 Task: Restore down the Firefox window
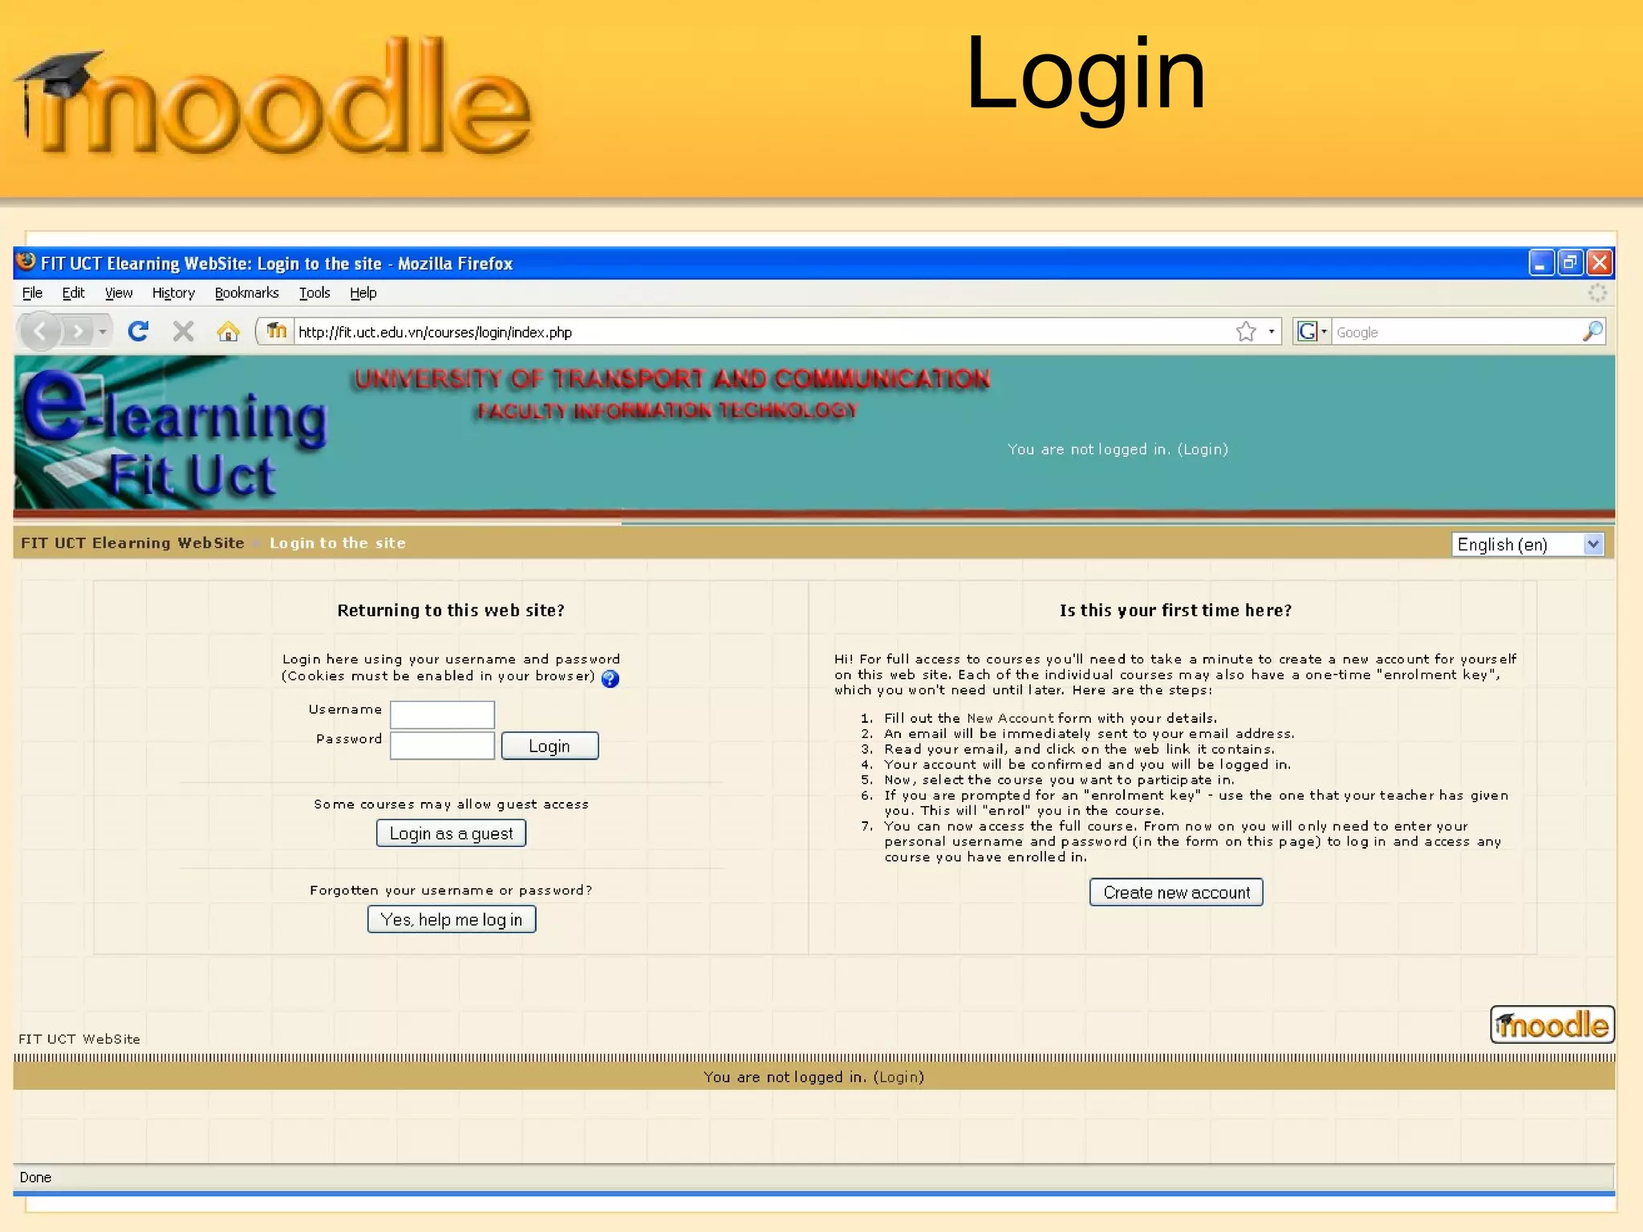pos(1570,262)
